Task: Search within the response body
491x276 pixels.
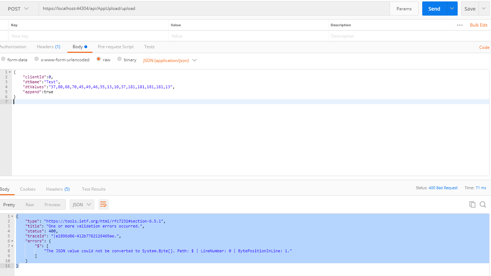Action: pos(483,204)
